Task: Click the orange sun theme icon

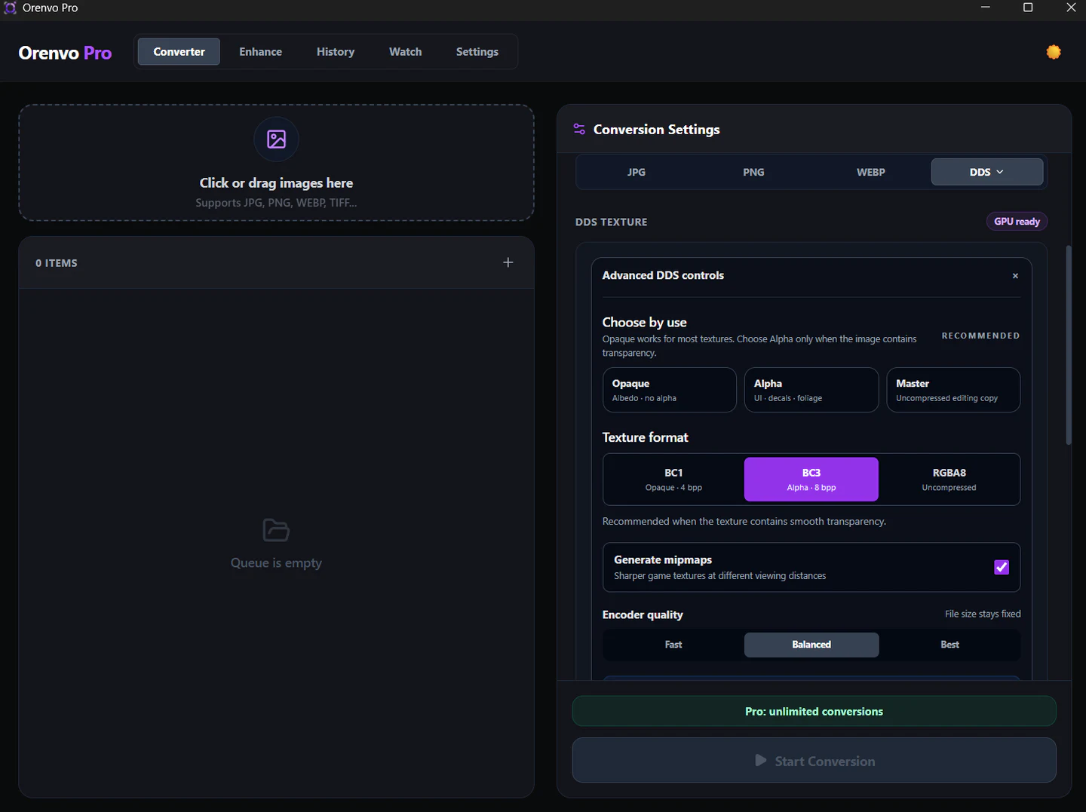Action: tap(1054, 52)
